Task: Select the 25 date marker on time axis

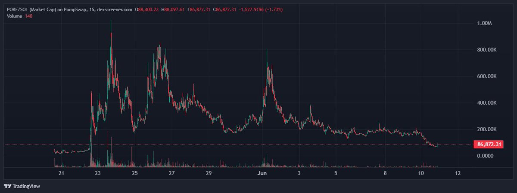Action: tap(135, 173)
